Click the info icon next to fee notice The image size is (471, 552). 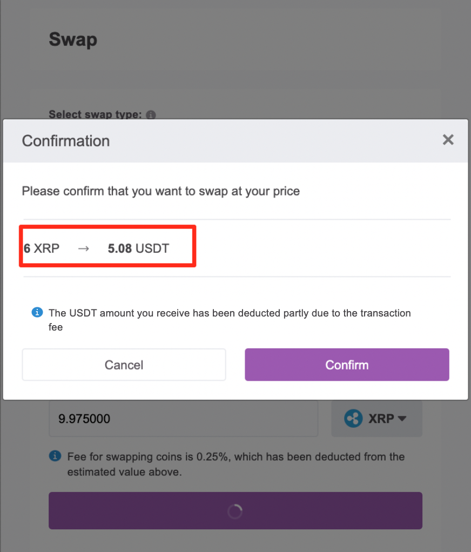point(55,456)
